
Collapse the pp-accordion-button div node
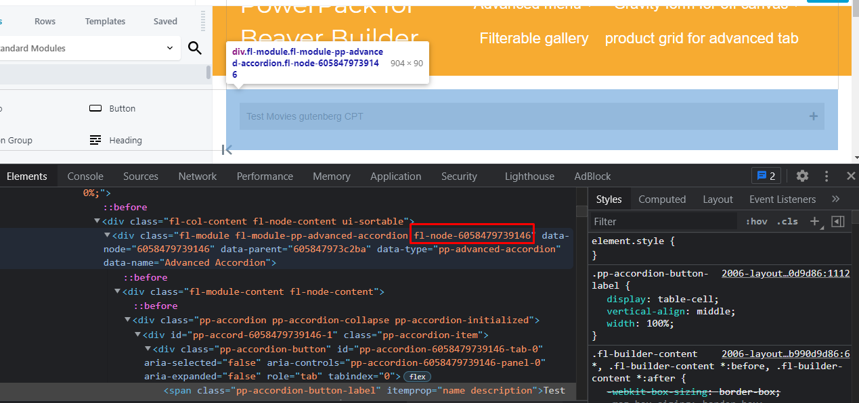pyautogui.click(x=148, y=349)
